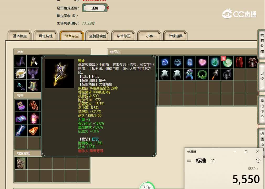Click the green wreath inventory item
The height and width of the screenshot is (189, 265).
[202, 75]
